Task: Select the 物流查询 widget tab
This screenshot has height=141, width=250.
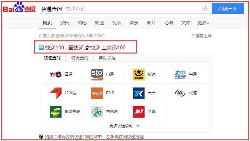Action: 80,58
